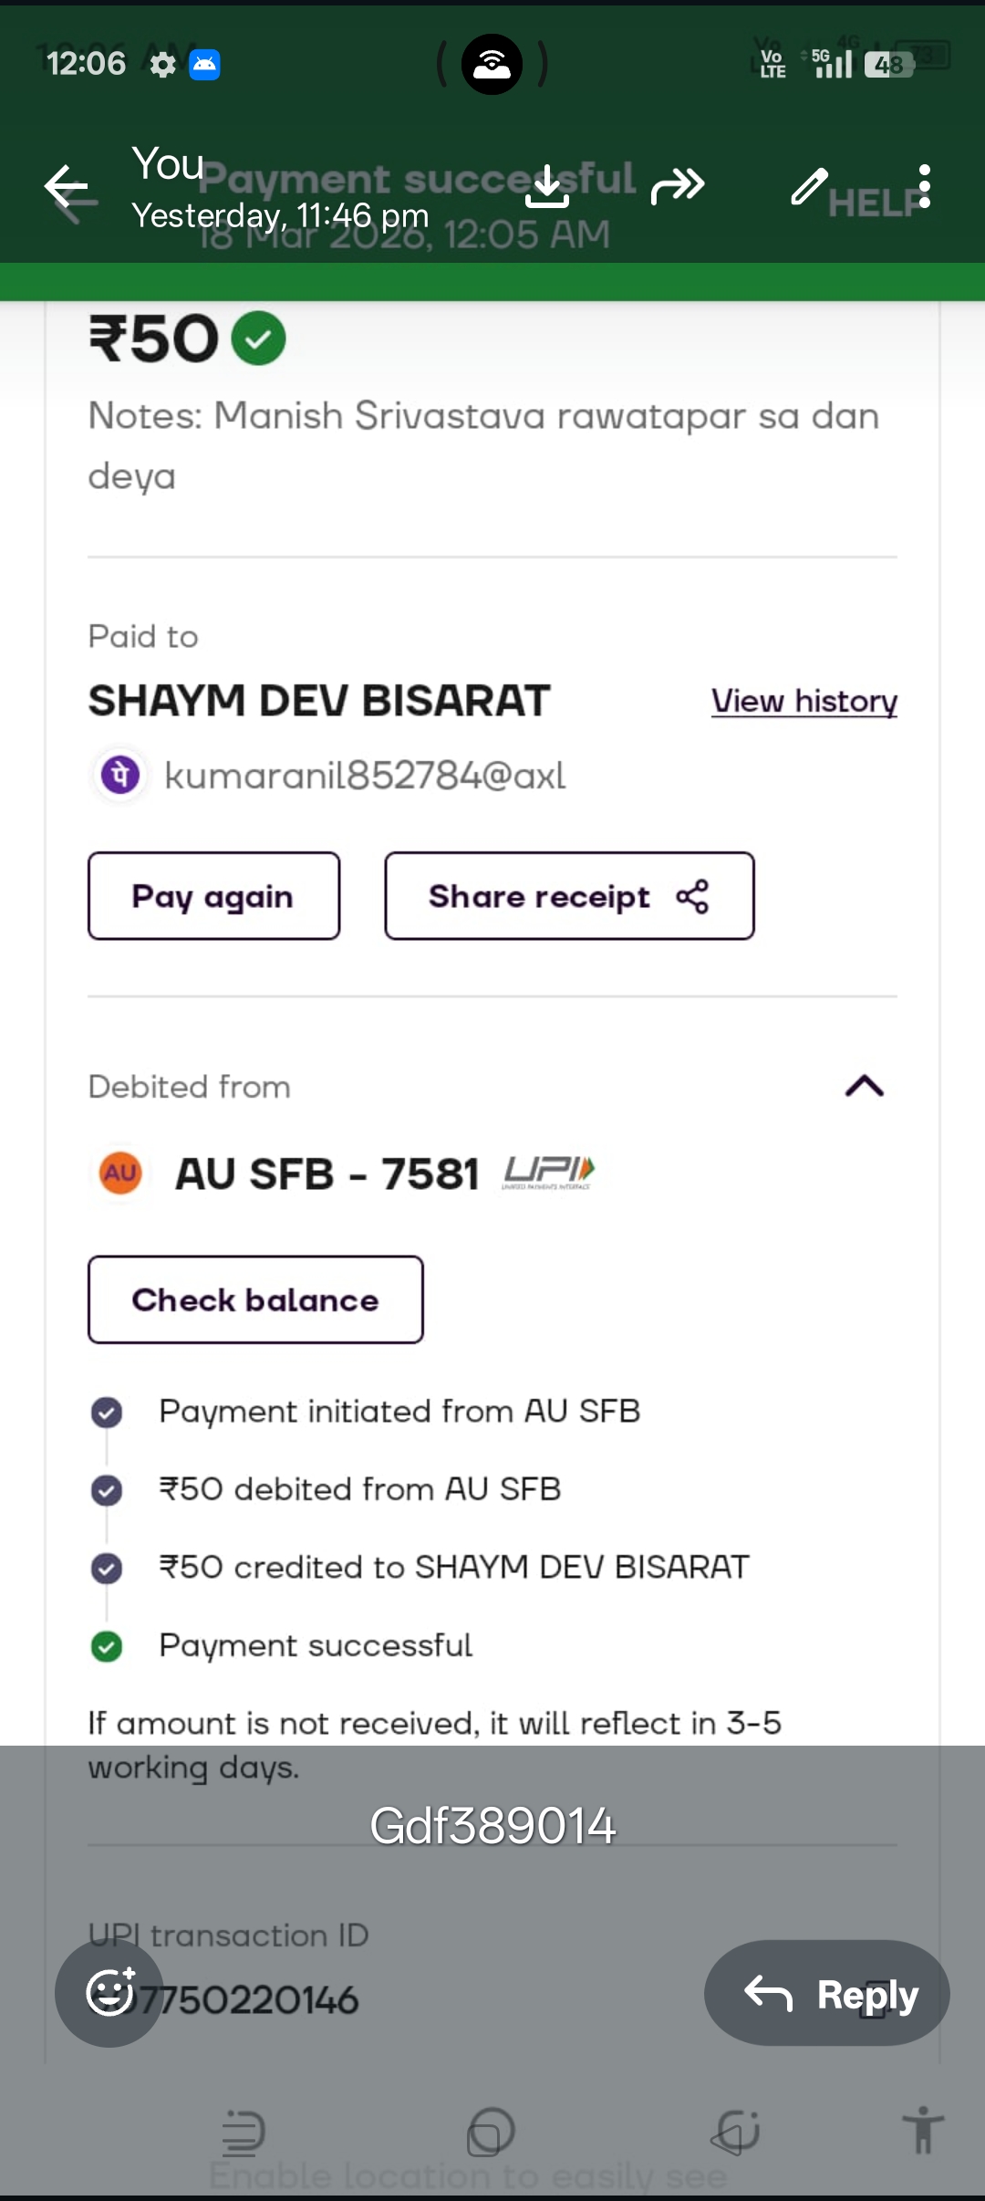Tap the back arrow in header
This screenshot has height=2201, width=985.
coord(67,188)
